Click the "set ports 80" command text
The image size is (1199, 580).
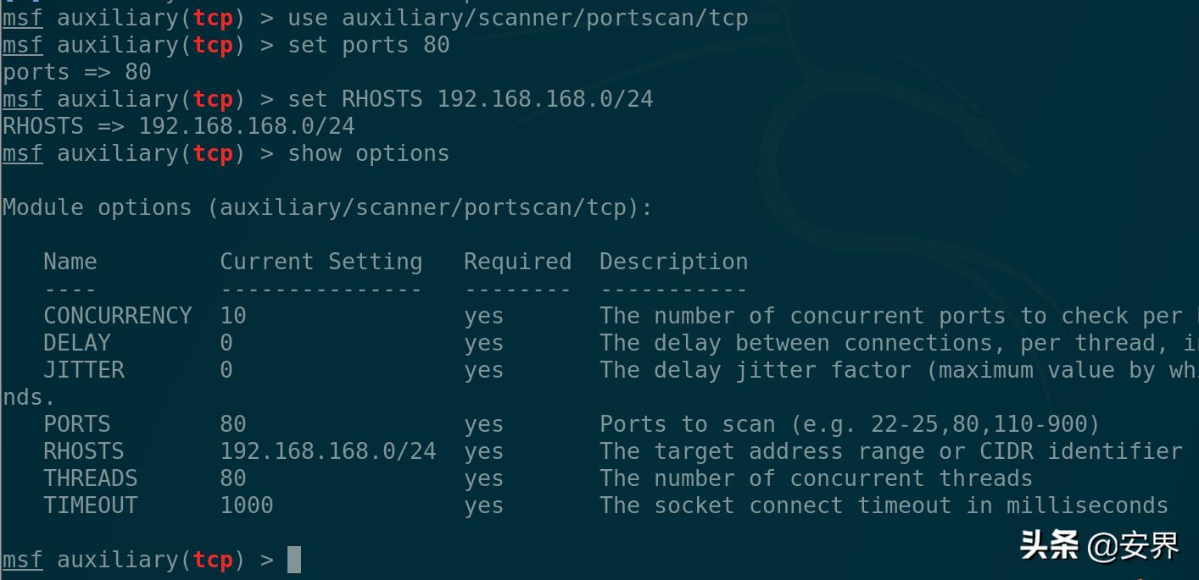[x=368, y=45]
